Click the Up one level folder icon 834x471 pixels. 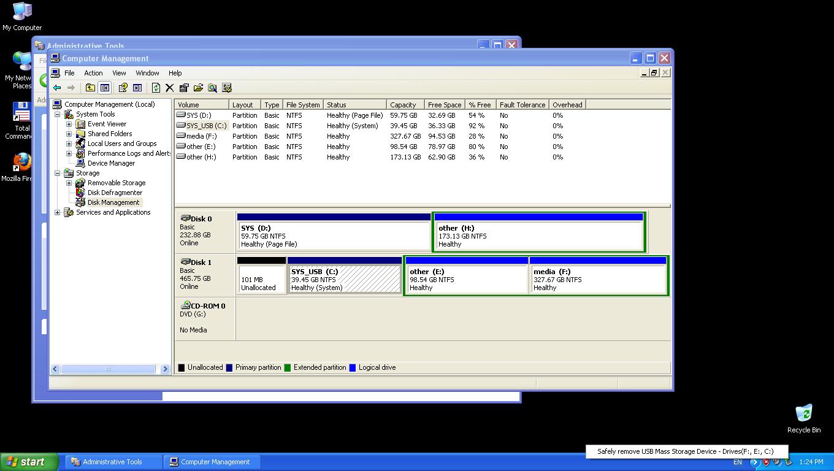click(x=90, y=88)
